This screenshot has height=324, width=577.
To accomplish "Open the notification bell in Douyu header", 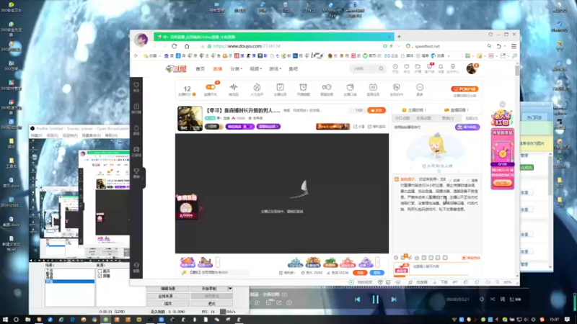I will pos(441,67).
